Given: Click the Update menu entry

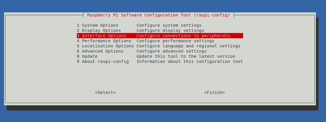Looking at the screenshot, I should 90,56.
